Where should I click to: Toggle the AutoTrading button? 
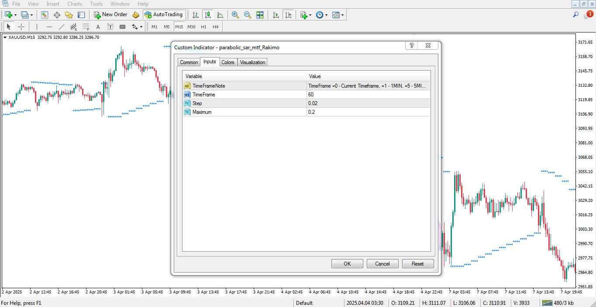(x=163, y=15)
